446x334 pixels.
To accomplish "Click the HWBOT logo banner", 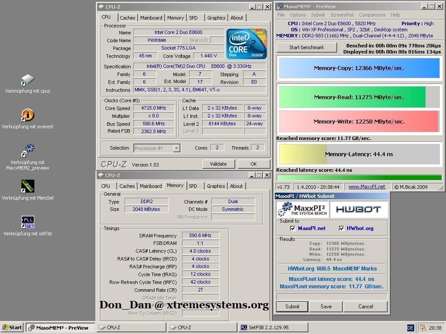I will tap(358, 209).
